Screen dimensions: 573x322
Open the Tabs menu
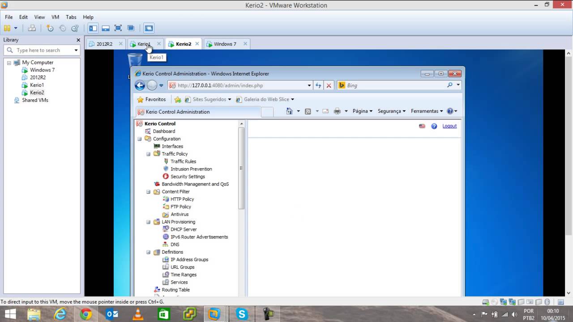pyautogui.click(x=71, y=17)
